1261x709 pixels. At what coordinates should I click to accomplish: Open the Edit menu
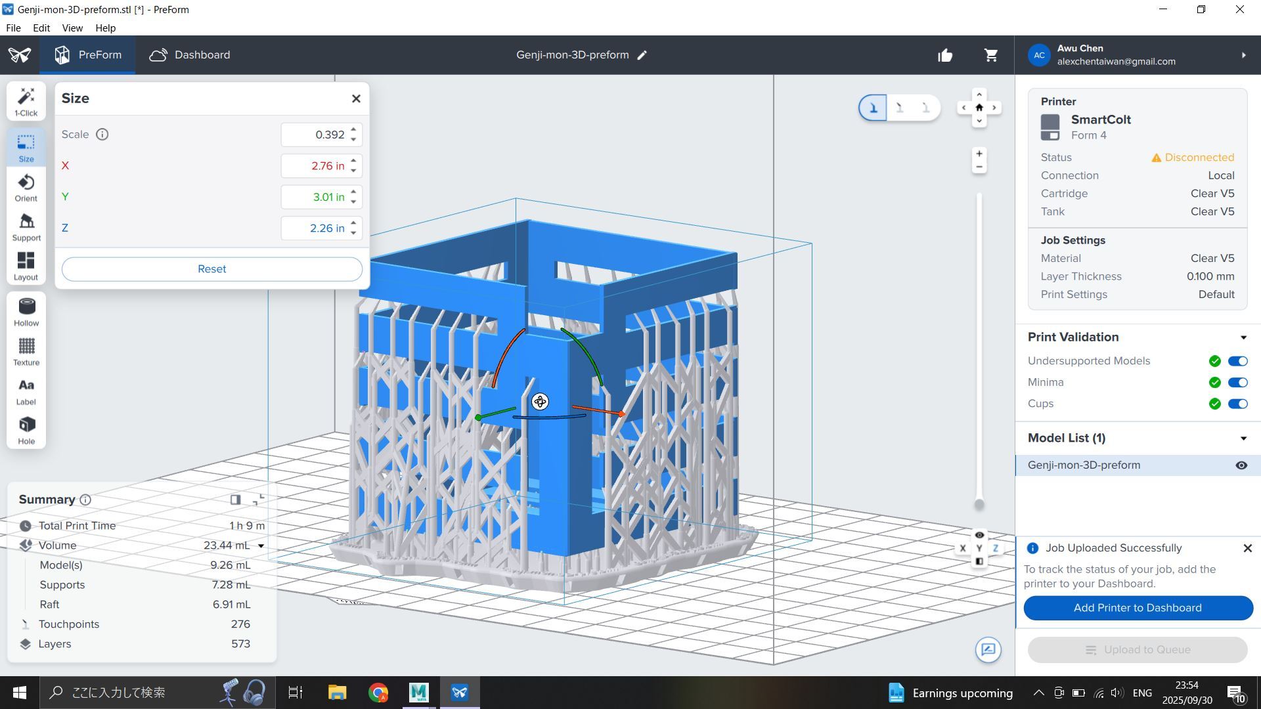pos(41,28)
